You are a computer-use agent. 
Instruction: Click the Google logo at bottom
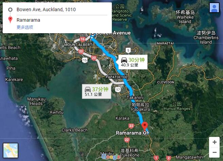click(x=111, y=157)
